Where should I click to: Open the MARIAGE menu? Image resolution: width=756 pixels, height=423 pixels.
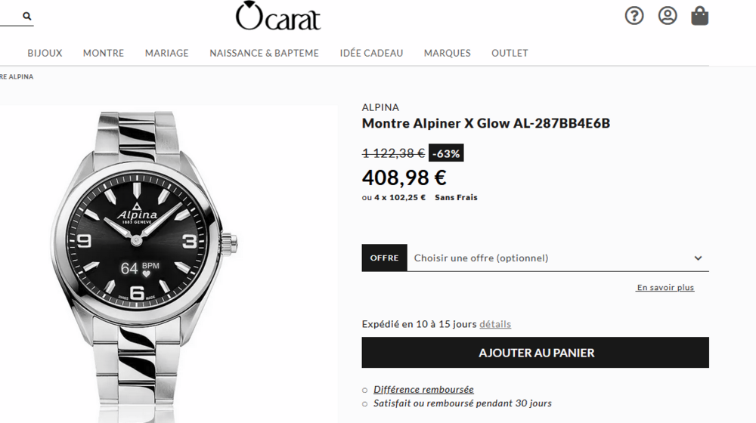pos(167,53)
